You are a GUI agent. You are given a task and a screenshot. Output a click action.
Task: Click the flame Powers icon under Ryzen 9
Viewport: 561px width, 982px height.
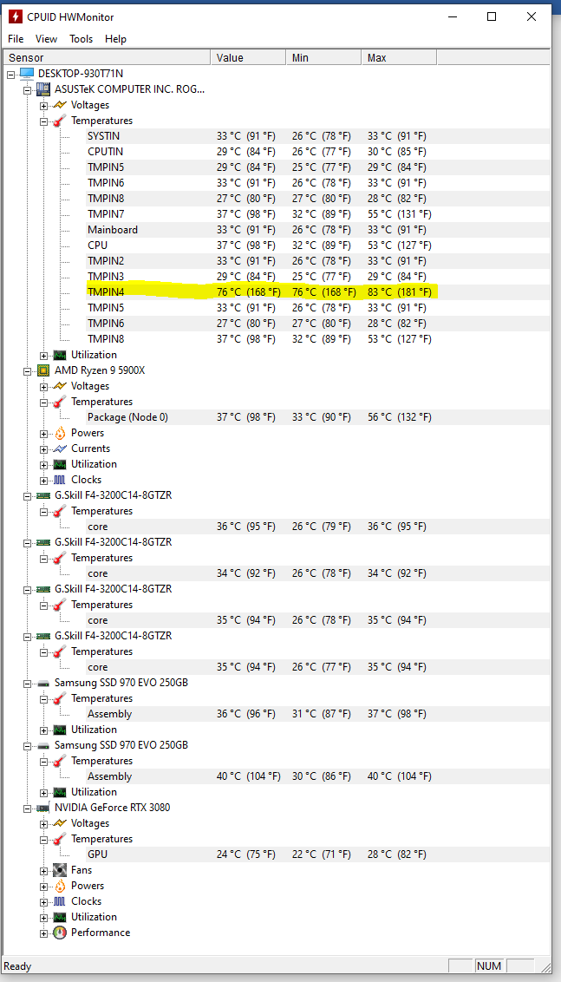[60, 433]
